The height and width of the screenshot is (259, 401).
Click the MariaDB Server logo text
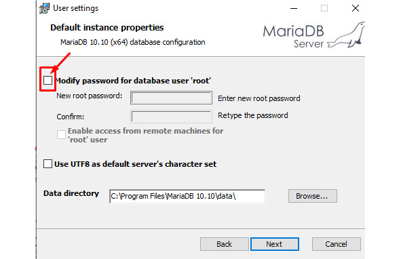294,36
